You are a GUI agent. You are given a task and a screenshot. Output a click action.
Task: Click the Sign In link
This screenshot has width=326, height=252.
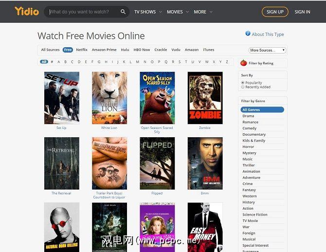coord(302,12)
